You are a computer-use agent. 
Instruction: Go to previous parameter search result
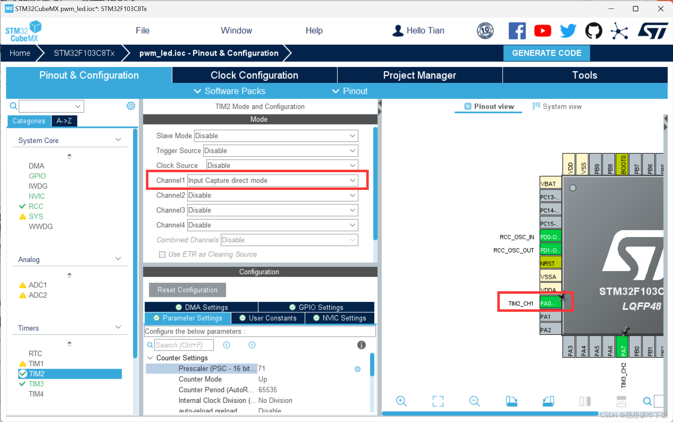click(x=227, y=345)
